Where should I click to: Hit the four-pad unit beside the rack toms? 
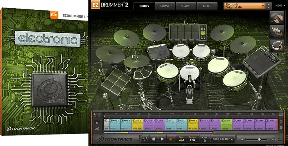(x=159, y=52)
